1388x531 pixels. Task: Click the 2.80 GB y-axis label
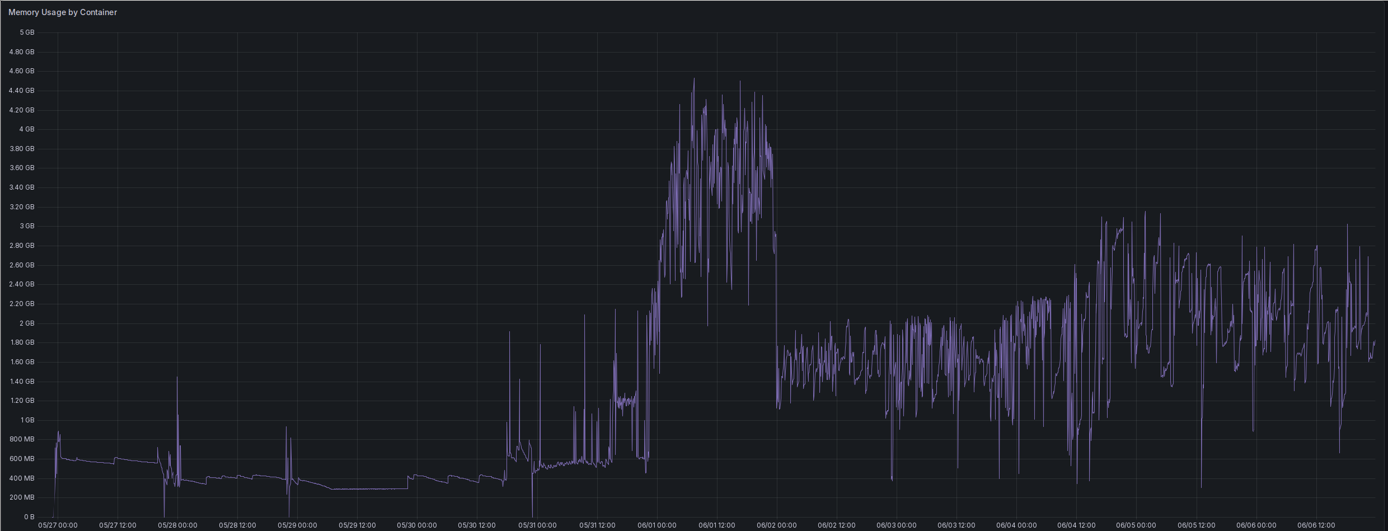[x=22, y=246]
